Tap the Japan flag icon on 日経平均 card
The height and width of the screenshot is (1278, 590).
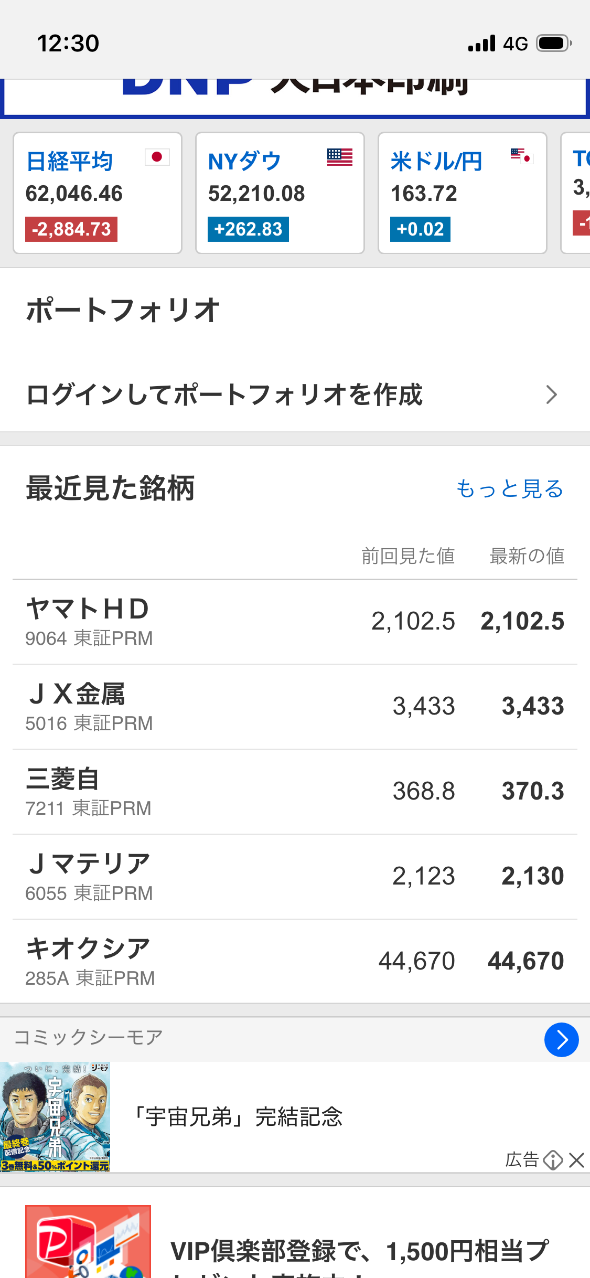pos(157,157)
